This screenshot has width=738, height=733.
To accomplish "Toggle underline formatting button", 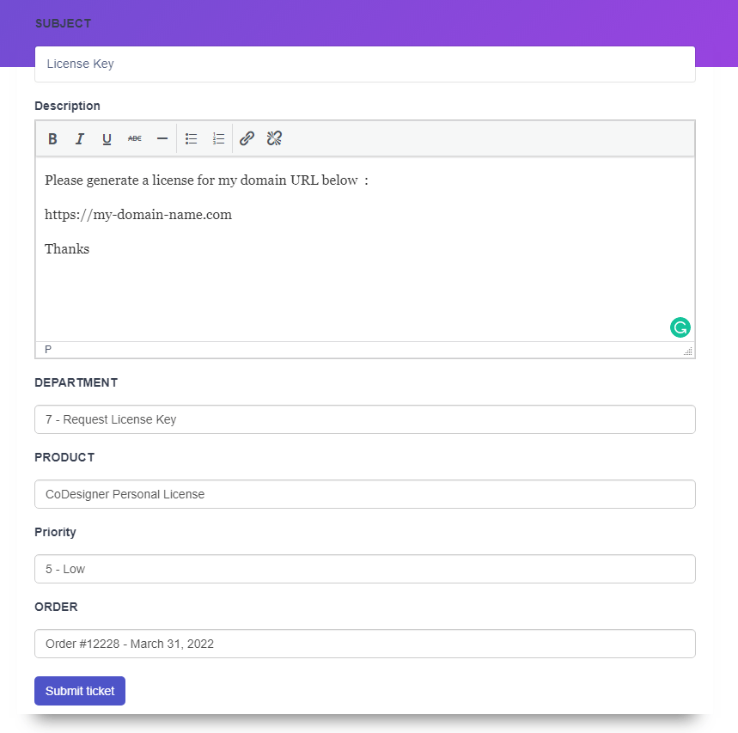I will click(107, 138).
